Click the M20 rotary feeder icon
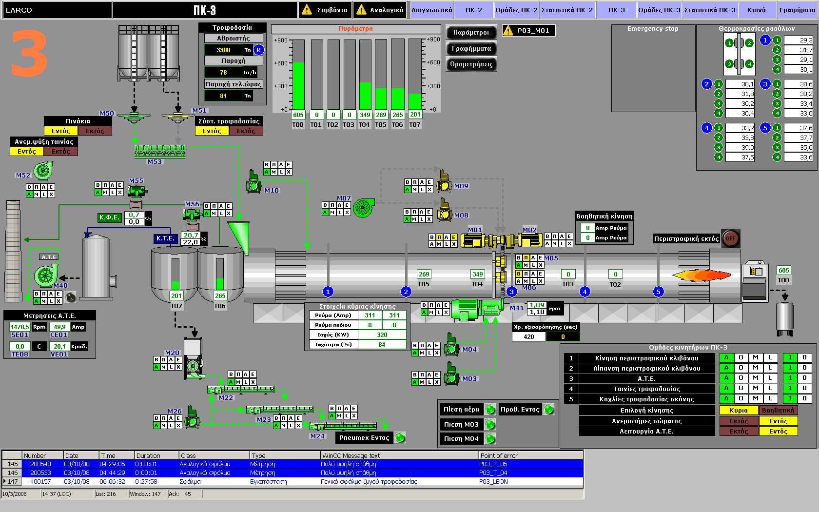The width and height of the screenshot is (819, 512). (194, 365)
